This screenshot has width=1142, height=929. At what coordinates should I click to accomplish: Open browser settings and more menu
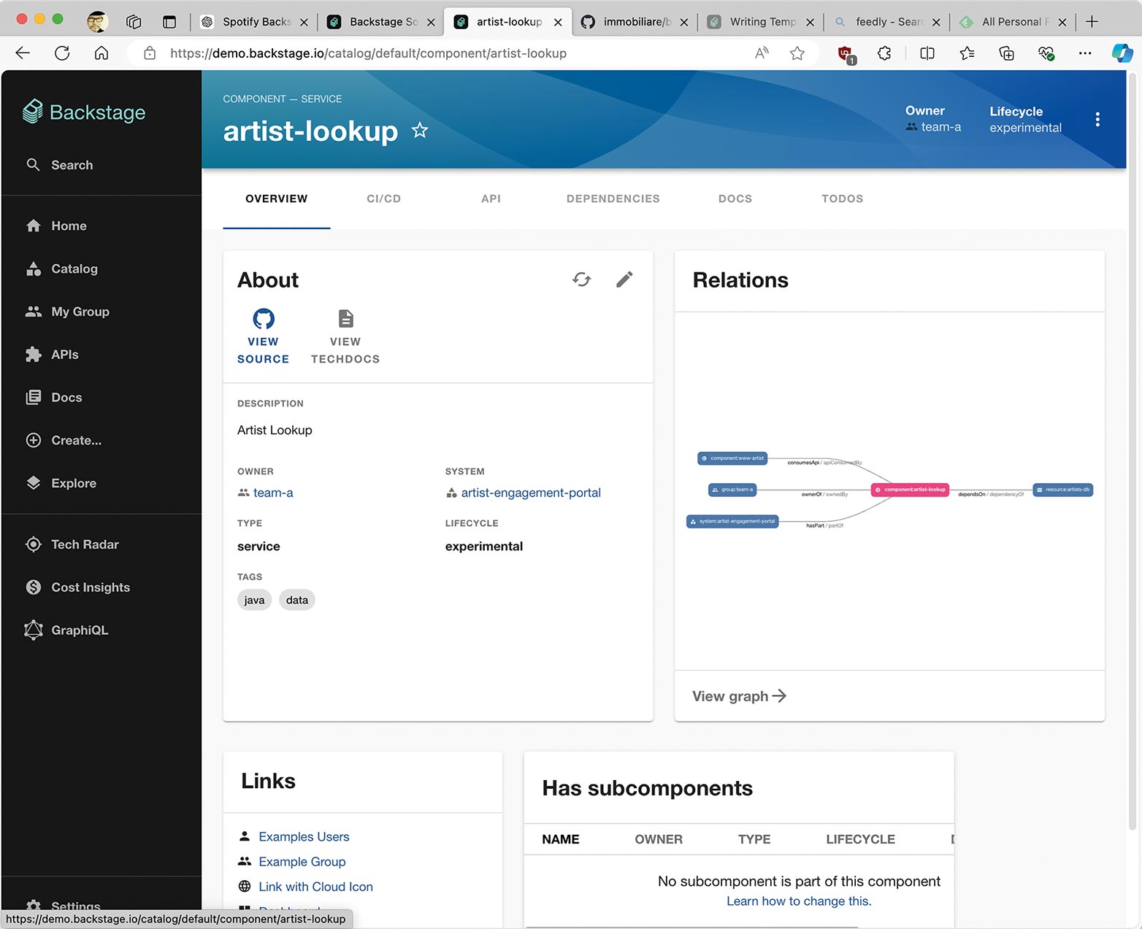[1085, 53]
